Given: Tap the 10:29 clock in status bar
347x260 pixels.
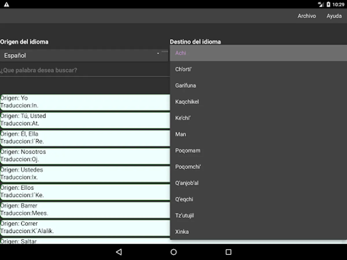Looking at the screenshot, I should point(338,4).
